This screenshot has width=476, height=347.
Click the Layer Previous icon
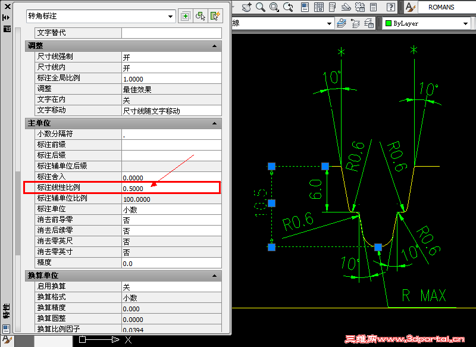coord(355,23)
